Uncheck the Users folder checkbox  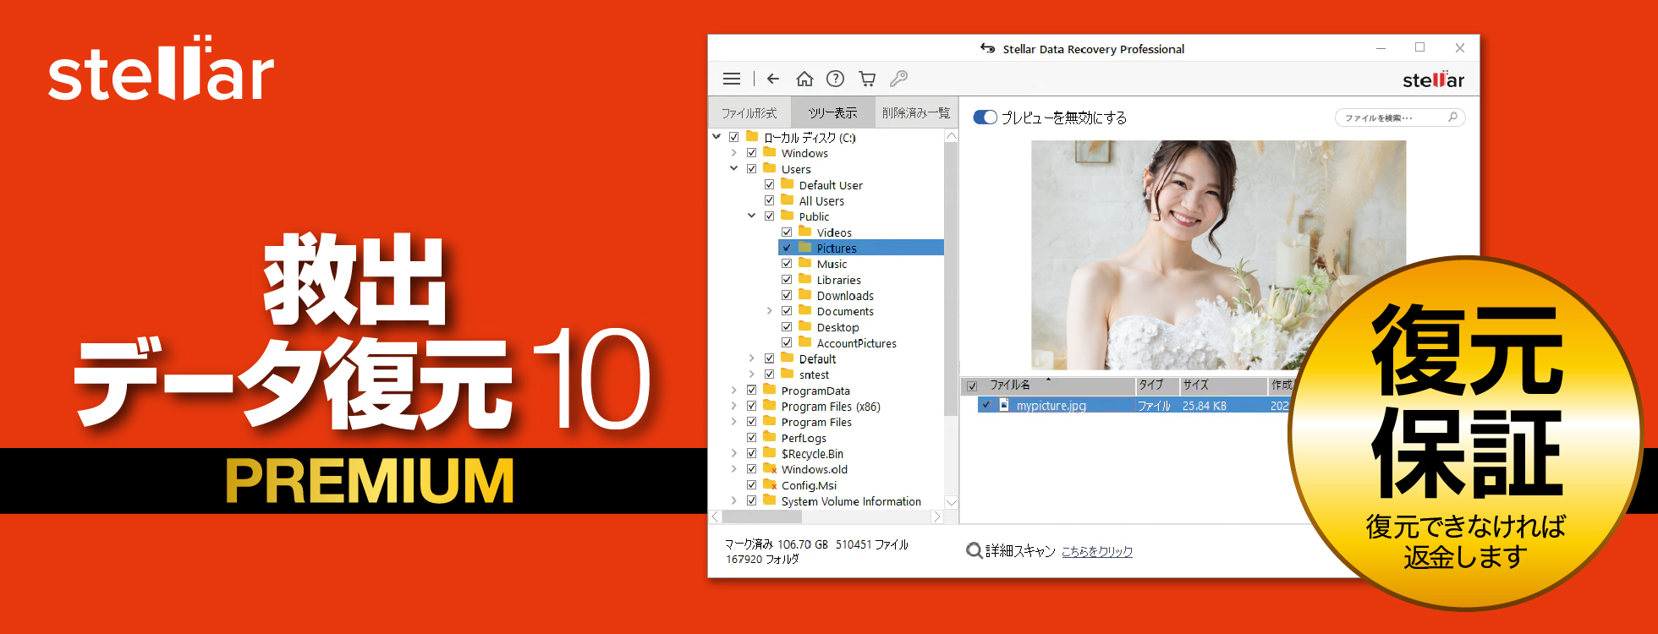point(751,168)
